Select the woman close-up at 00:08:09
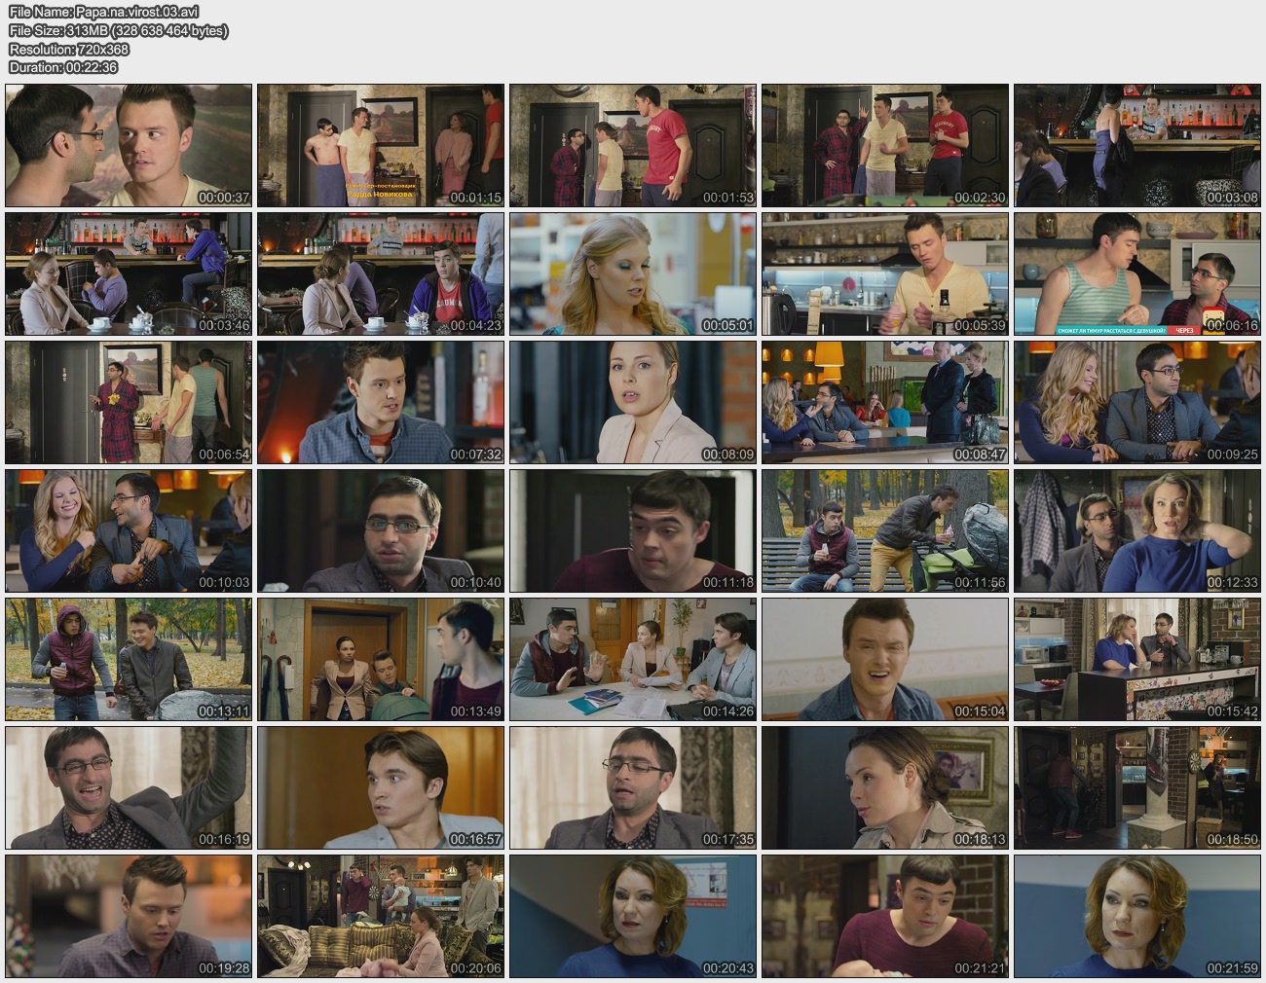Image resolution: width=1266 pixels, height=983 pixels. point(633,402)
